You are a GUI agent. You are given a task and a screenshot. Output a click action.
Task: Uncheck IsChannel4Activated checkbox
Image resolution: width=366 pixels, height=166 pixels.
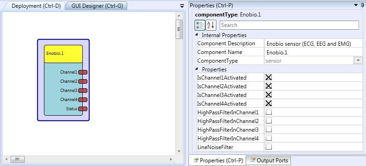269,103
